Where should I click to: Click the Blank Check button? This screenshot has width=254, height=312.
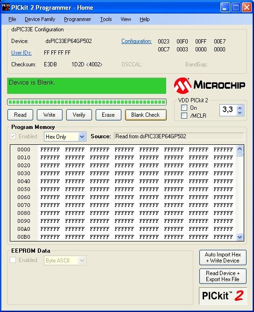(146, 115)
